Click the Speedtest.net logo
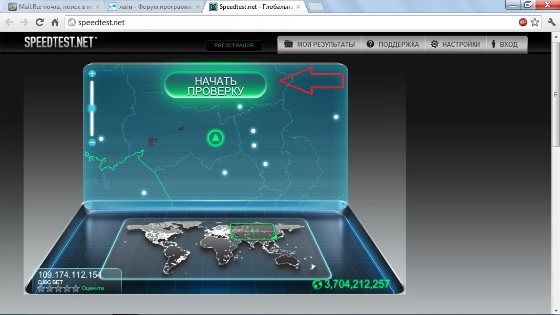 pos(61,42)
